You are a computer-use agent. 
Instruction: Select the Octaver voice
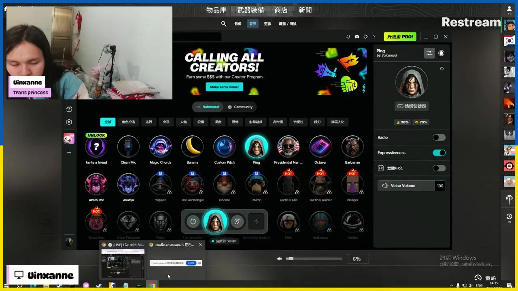pyautogui.click(x=320, y=146)
